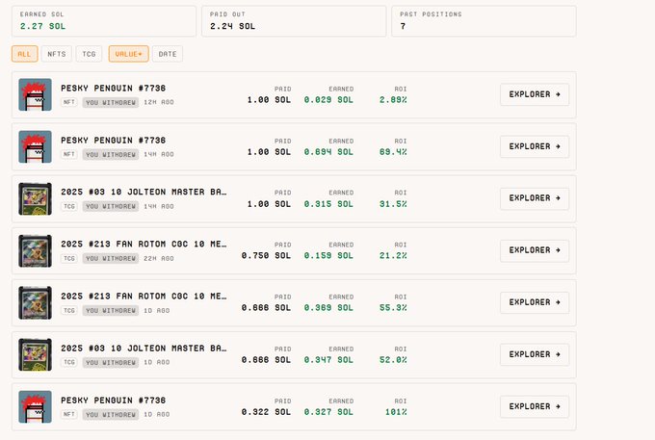Click Pesky Penguin thumbnail from 14H ago
Image resolution: width=655 pixels, height=440 pixels.
tap(35, 147)
